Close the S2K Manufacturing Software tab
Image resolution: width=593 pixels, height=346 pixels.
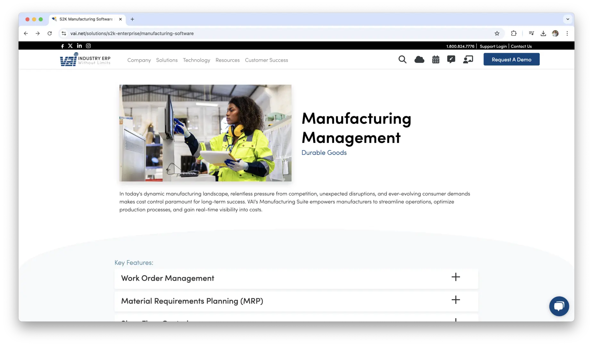[120, 19]
